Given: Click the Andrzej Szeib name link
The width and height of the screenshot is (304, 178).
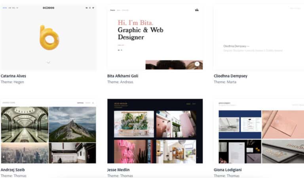Looking at the screenshot, I should tap(13, 170).
